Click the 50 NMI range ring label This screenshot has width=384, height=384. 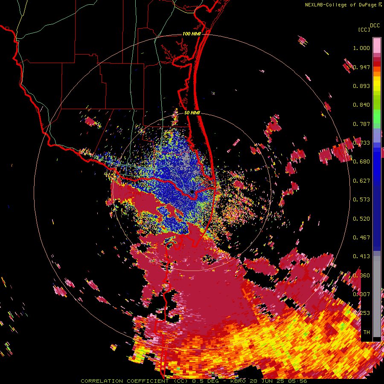[x=192, y=113]
